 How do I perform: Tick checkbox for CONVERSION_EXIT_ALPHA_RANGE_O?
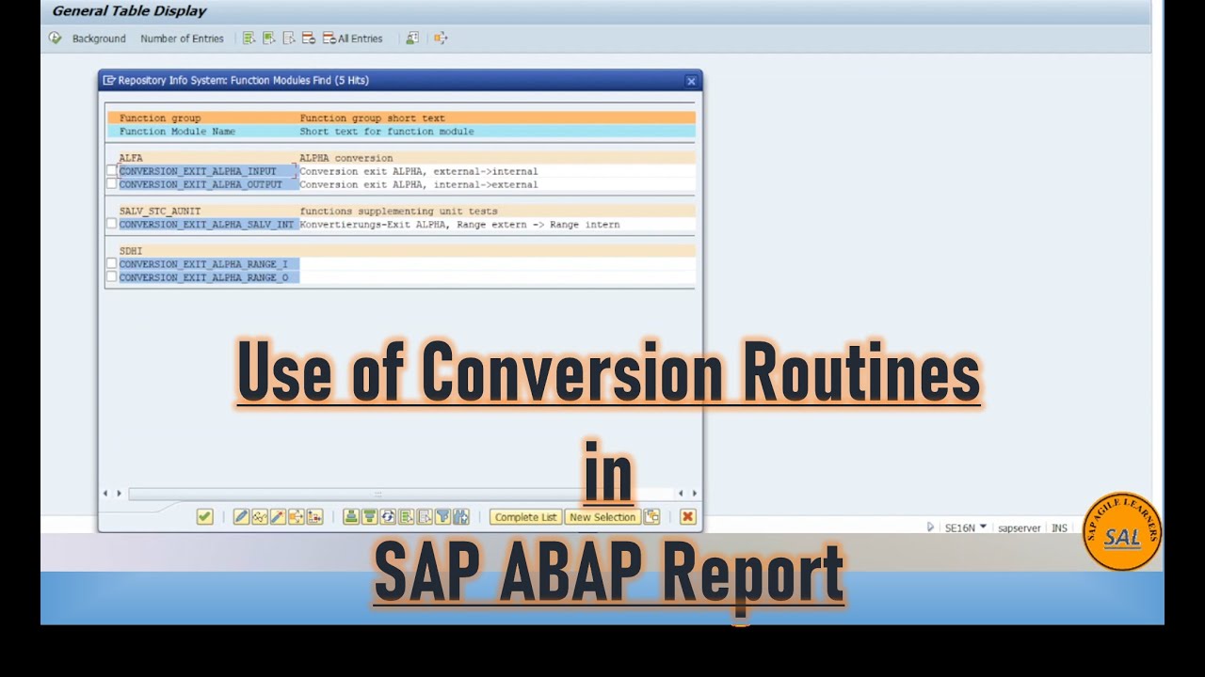tap(111, 277)
